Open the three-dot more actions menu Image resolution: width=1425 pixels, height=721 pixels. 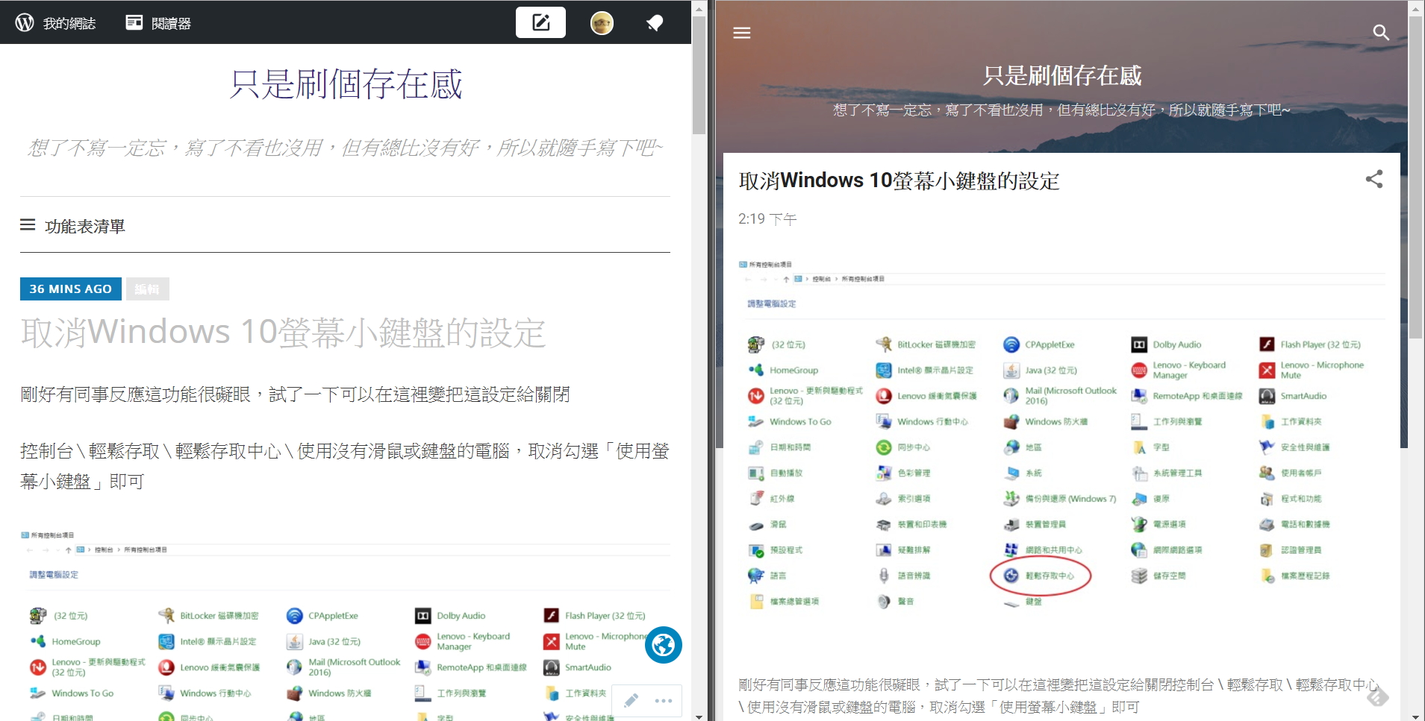coord(664,701)
